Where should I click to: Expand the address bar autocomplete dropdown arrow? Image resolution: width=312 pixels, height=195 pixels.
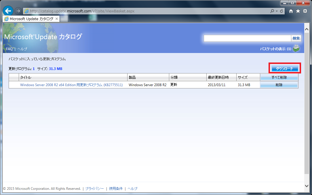(x=277, y=11)
